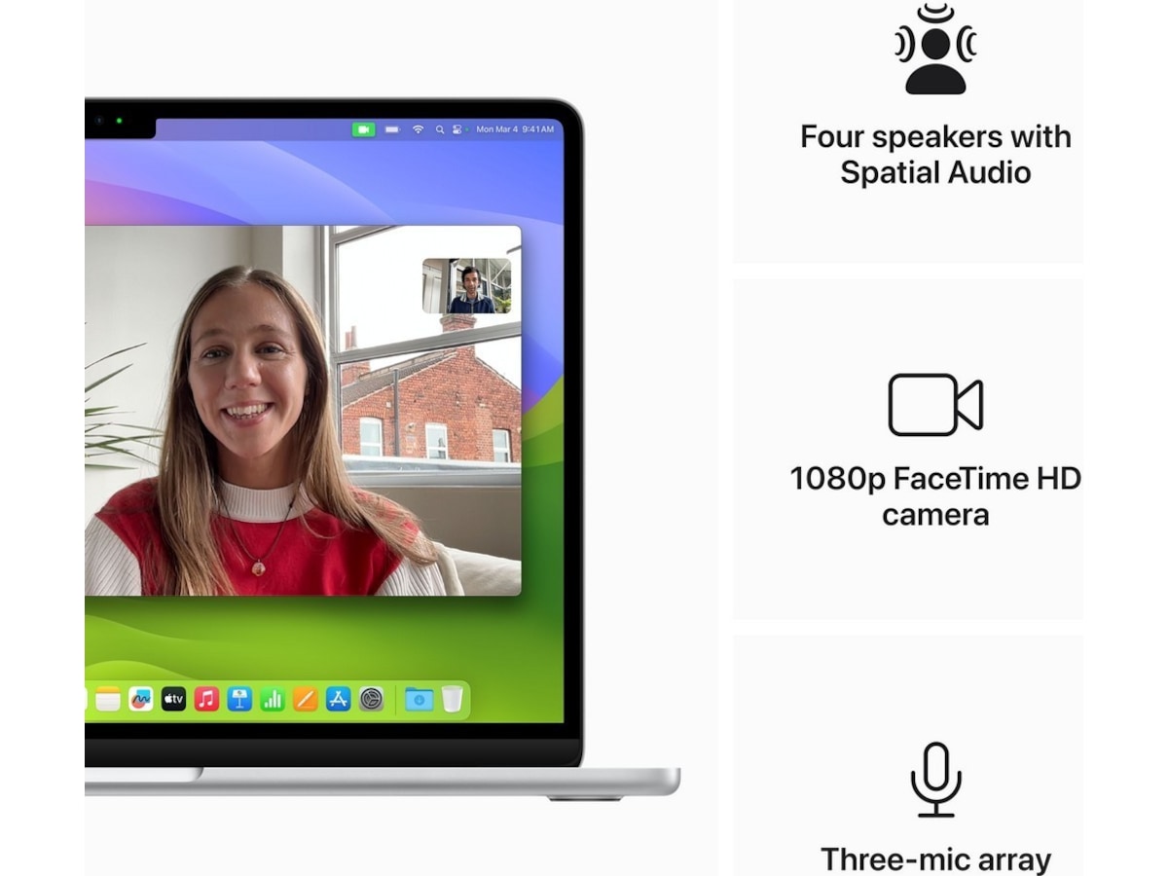
Task: Launch Freeform from the Dock
Action: 141,699
